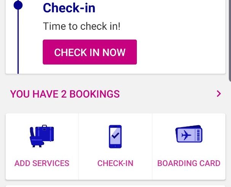Image resolution: width=231 pixels, height=187 pixels.
Task: Tap the armchair seat in services icon
Action: (36, 137)
